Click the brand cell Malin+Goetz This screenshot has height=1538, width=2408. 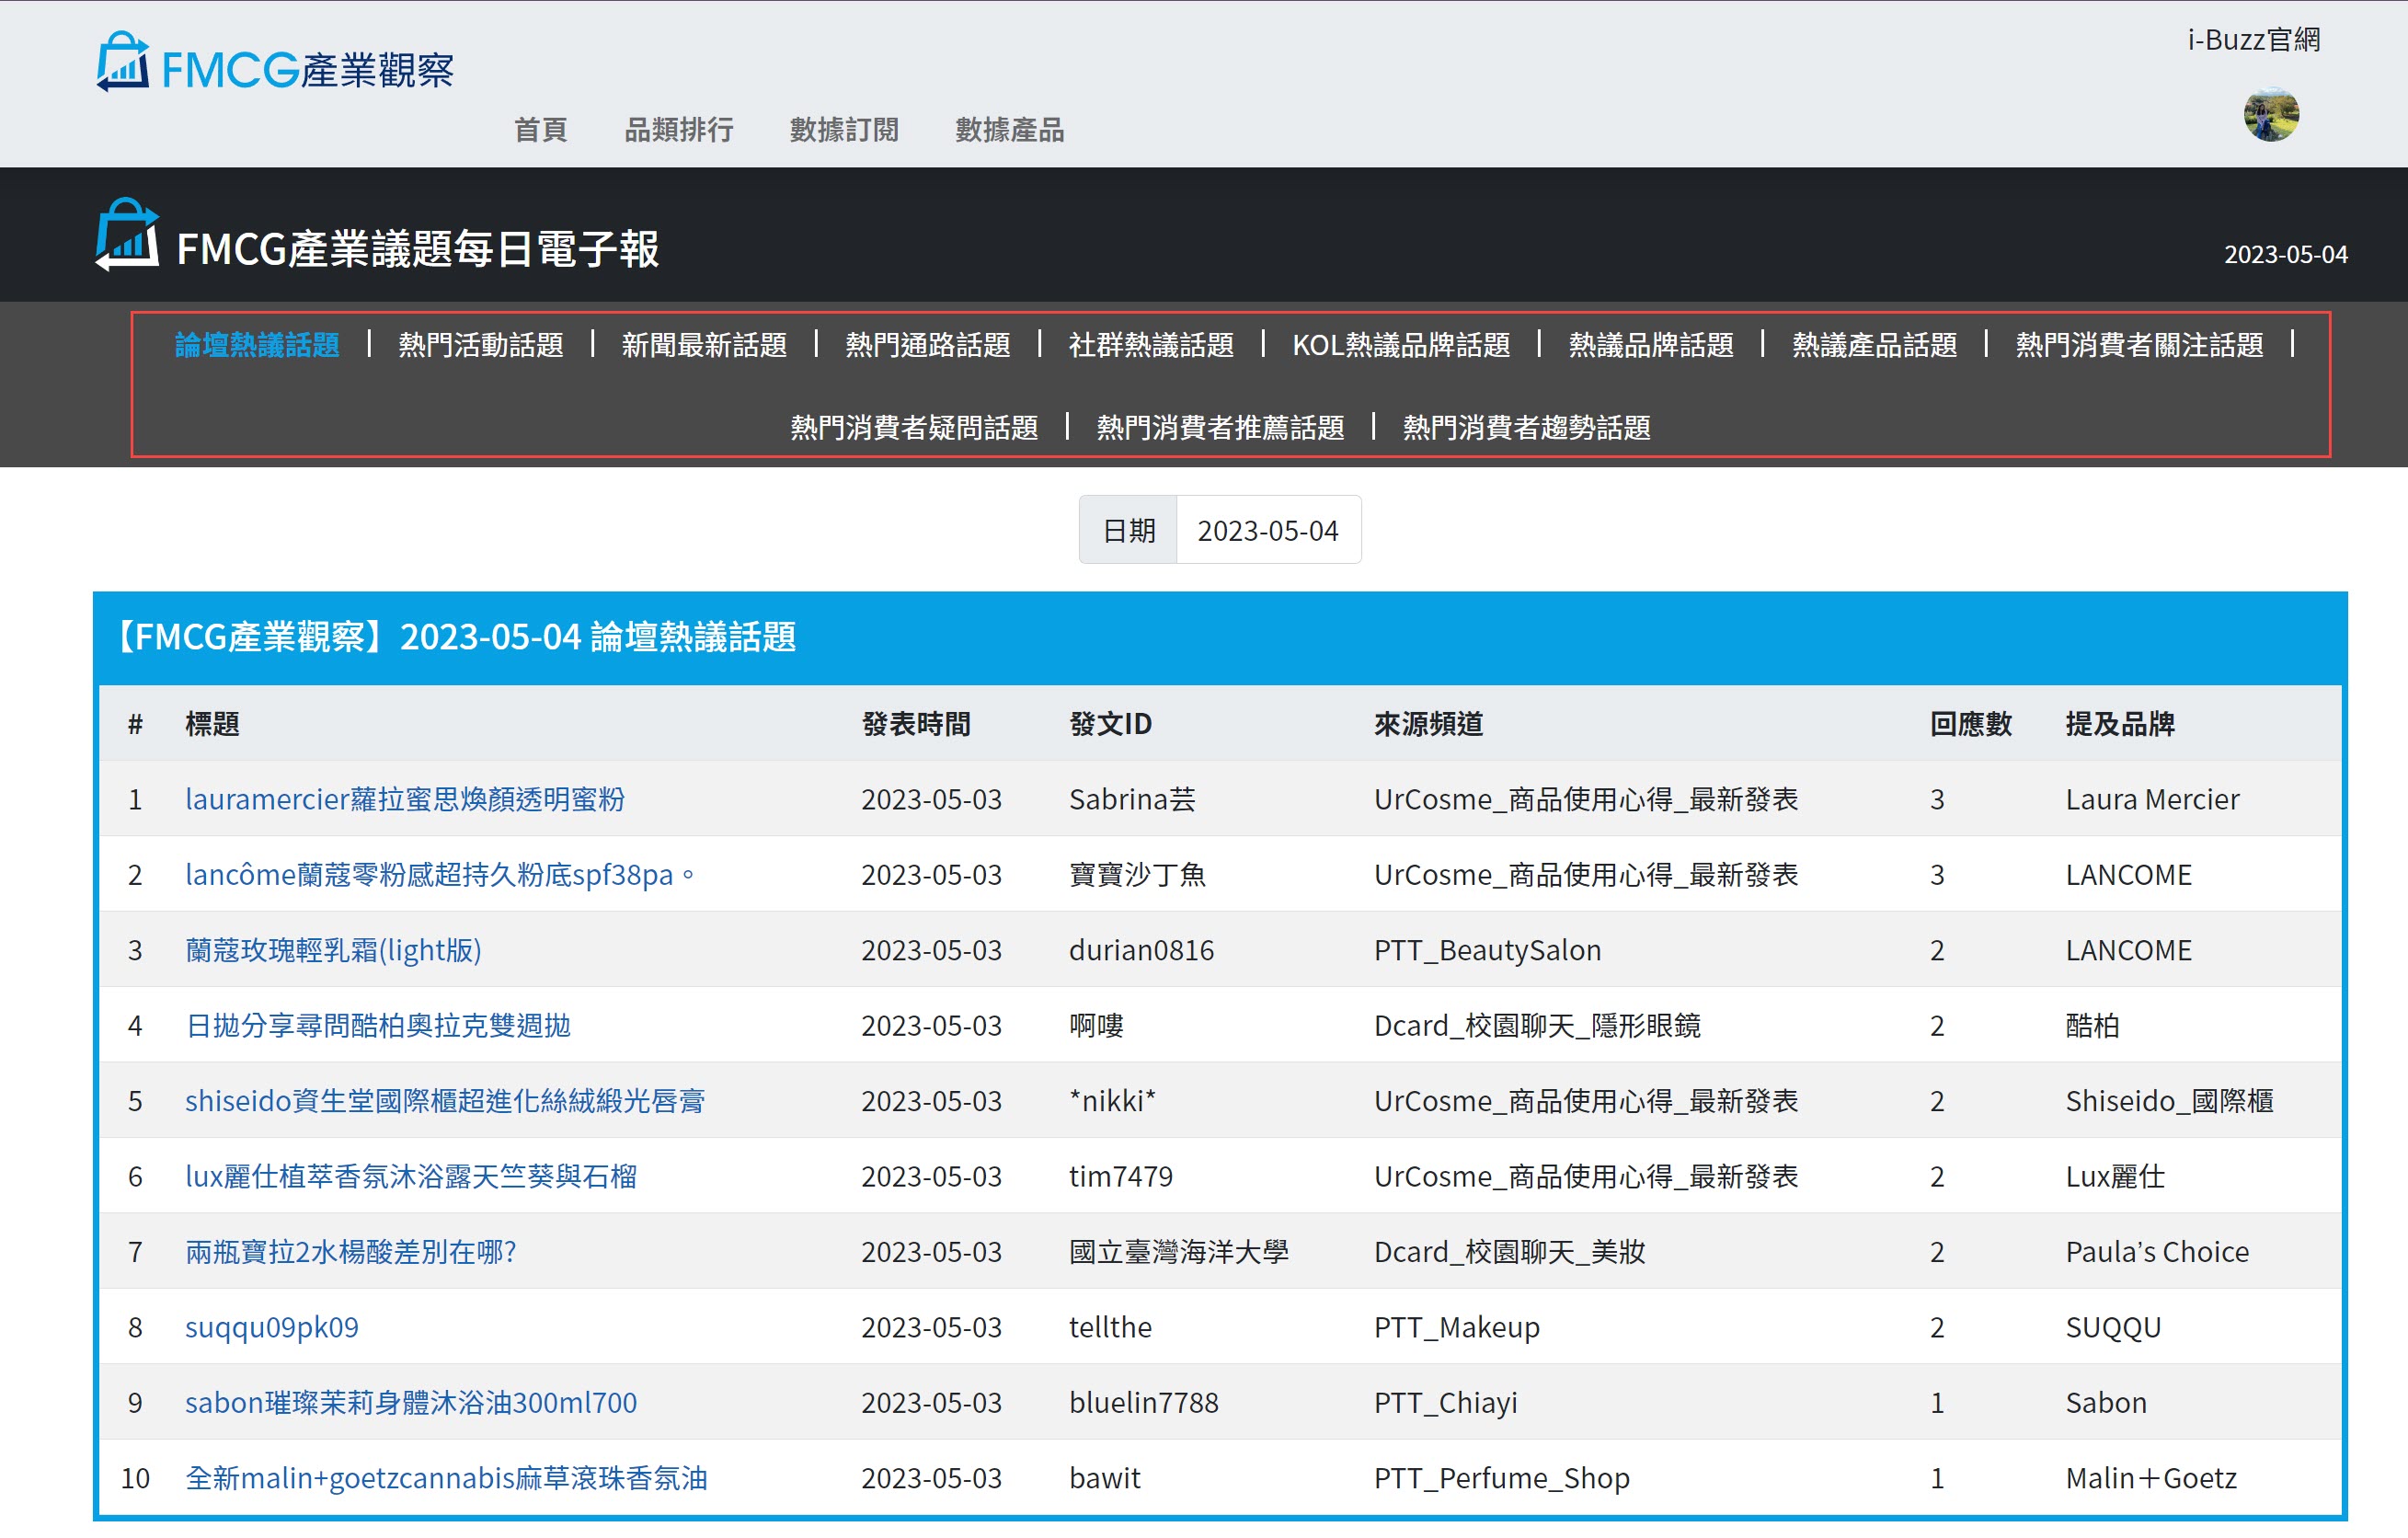coord(2151,1478)
